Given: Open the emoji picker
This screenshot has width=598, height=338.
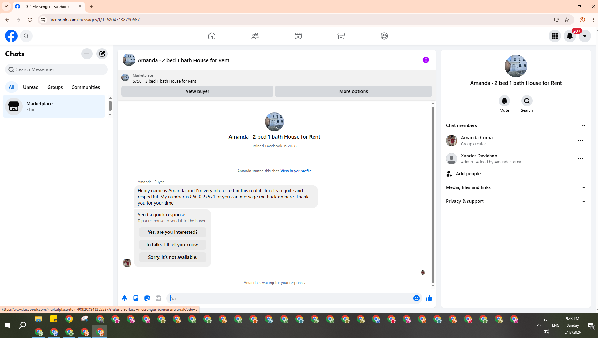Looking at the screenshot, I should [x=417, y=299].
